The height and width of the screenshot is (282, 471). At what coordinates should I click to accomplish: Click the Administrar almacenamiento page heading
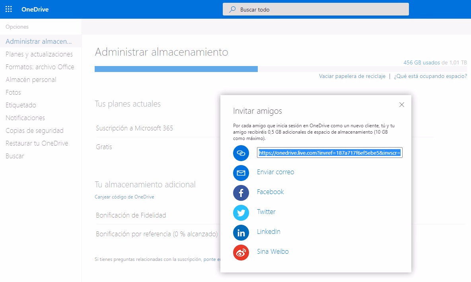(162, 52)
